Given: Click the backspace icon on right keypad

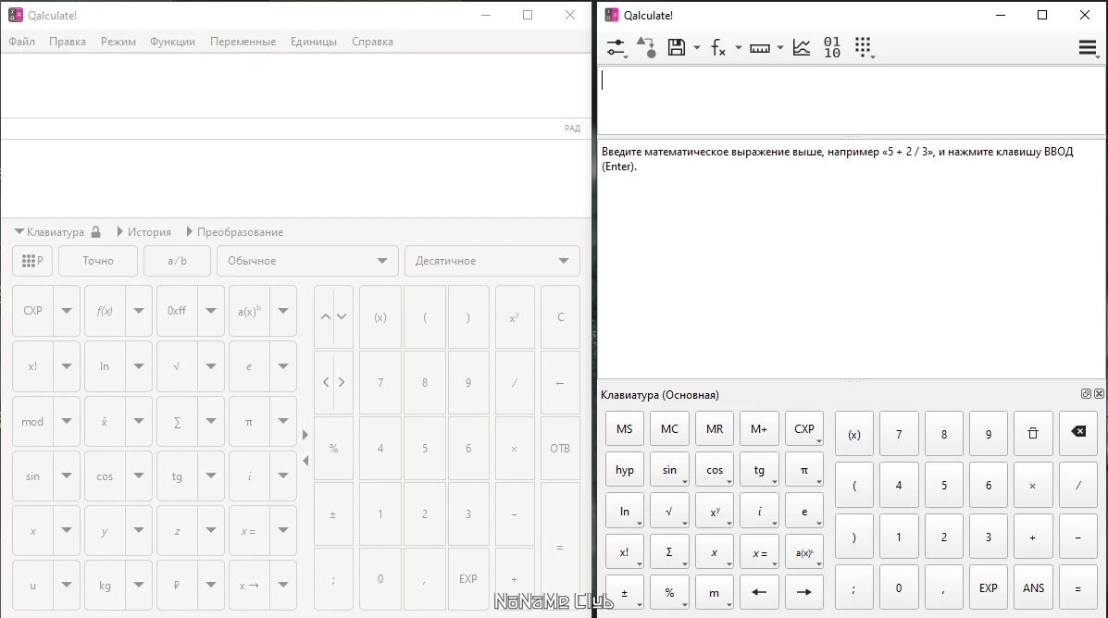Looking at the screenshot, I should pos(1077,433).
